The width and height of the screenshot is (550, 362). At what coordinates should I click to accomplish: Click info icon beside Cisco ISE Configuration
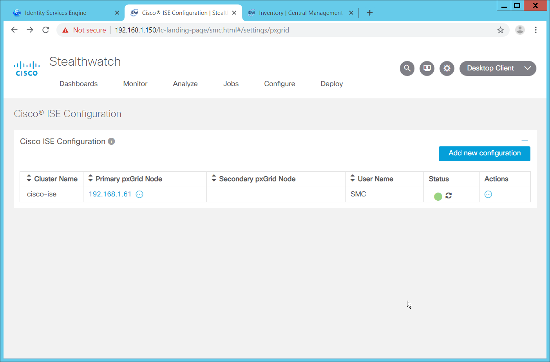coord(112,141)
